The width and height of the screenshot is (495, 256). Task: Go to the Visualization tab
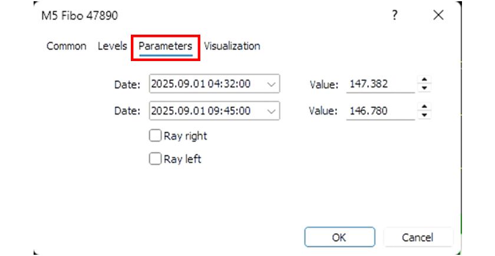pos(232,46)
